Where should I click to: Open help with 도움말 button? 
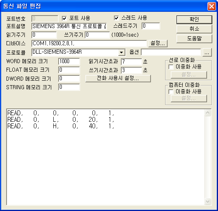tap(194, 39)
